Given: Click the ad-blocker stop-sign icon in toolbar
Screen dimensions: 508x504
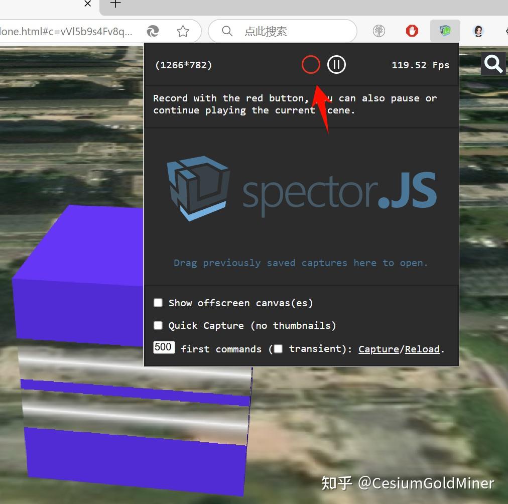Looking at the screenshot, I should (412, 31).
